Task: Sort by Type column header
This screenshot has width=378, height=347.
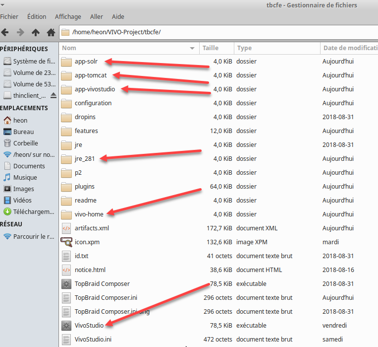Action: (x=277, y=48)
